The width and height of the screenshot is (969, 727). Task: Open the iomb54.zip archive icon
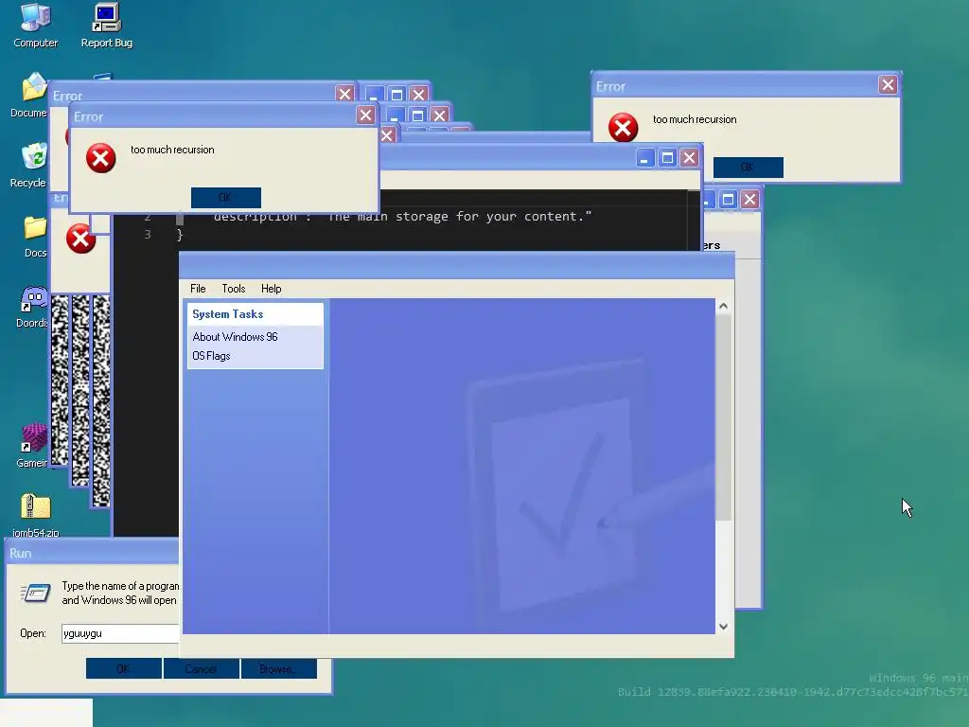35,514
